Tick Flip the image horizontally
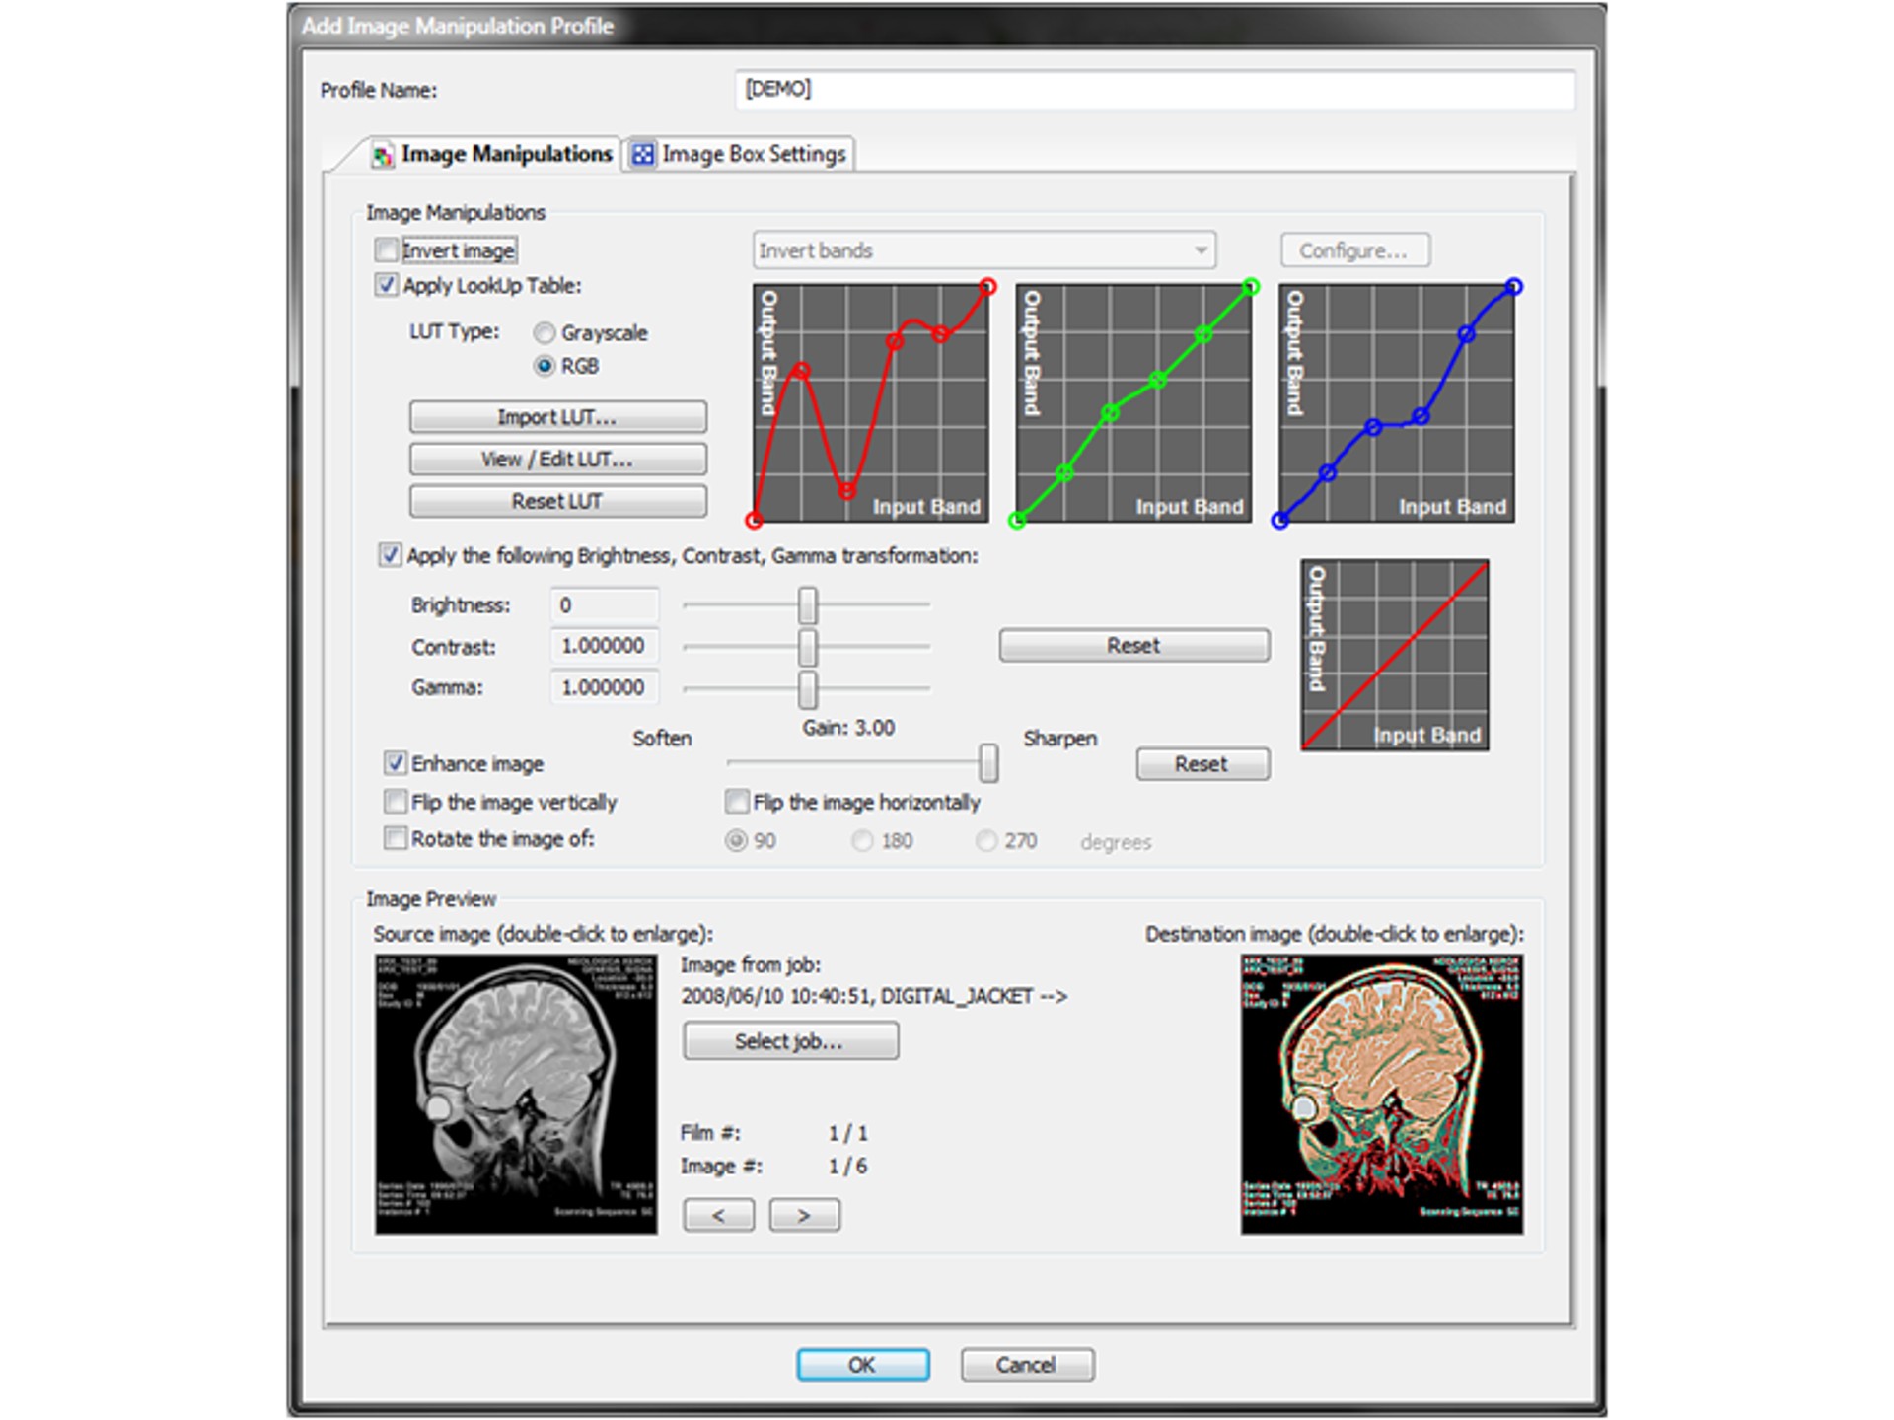Viewport: 1894px width, 1420px height. 737,801
